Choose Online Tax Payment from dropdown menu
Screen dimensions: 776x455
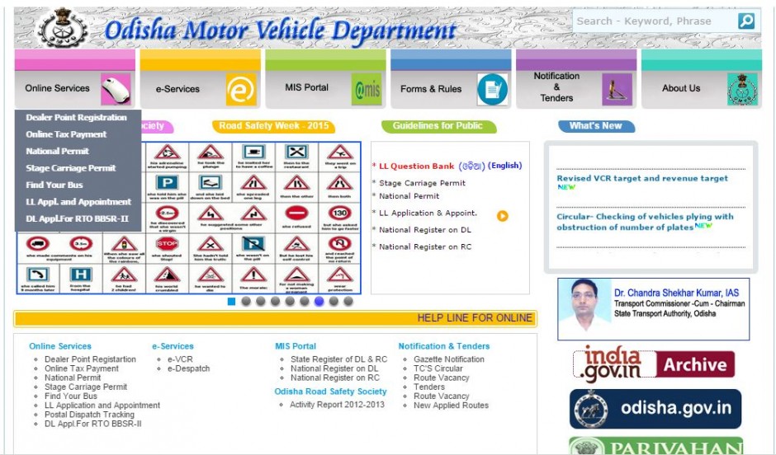[x=66, y=134]
